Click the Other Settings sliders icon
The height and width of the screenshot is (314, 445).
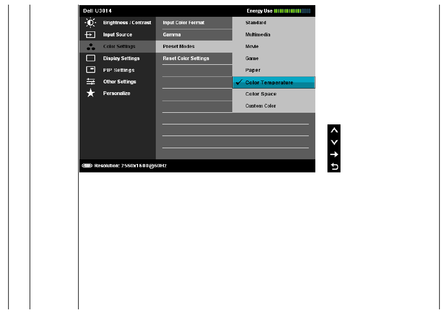click(90, 82)
